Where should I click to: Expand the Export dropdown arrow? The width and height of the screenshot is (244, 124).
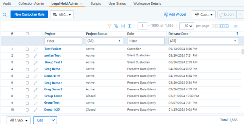tap(240, 15)
